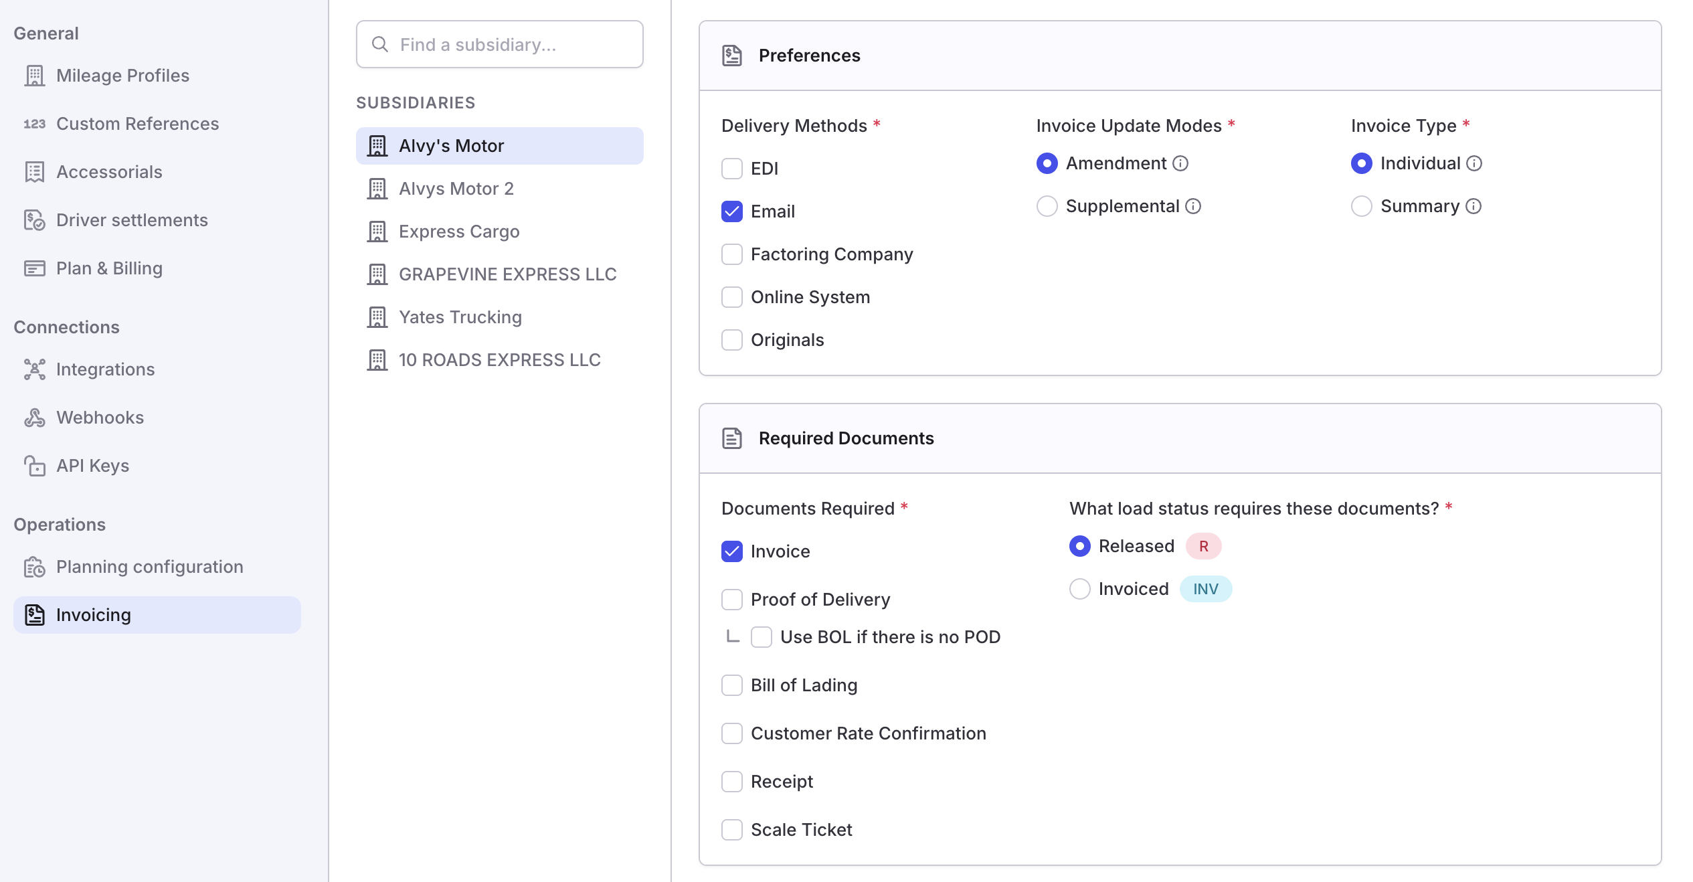Select the Yates Trucking subsidiary
The image size is (1693, 882).
pyautogui.click(x=500, y=317)
